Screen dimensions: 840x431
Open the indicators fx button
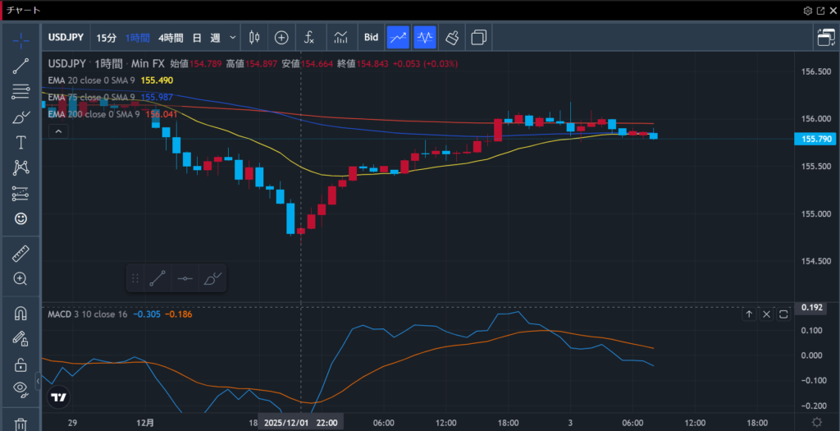(309, 37)
